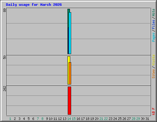Screen dimensions: 157x122
Task: Click the 'Pages' legend label
Action: click(x=153, y=37)
